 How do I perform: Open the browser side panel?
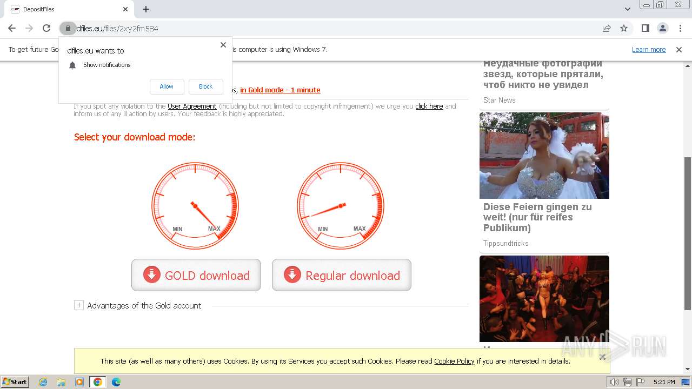pos(645,28)
